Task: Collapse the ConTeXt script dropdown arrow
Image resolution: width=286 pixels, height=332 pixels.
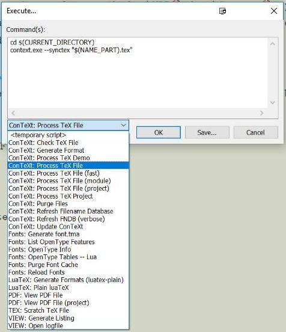Action: [x=124, y=125]
